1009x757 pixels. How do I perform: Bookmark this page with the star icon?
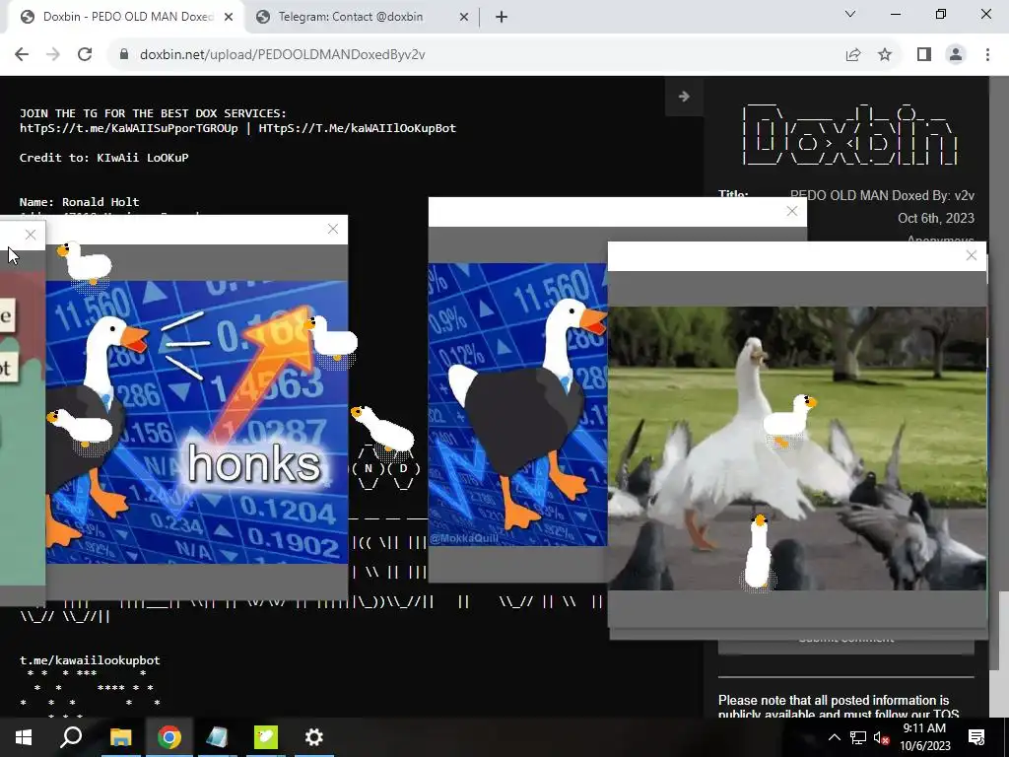coord(885,55)
